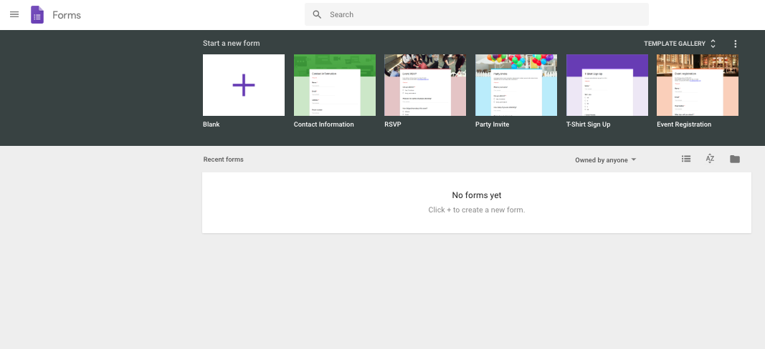Open the T-Shirt Sign Up template thumbnail

pos(607,85)
